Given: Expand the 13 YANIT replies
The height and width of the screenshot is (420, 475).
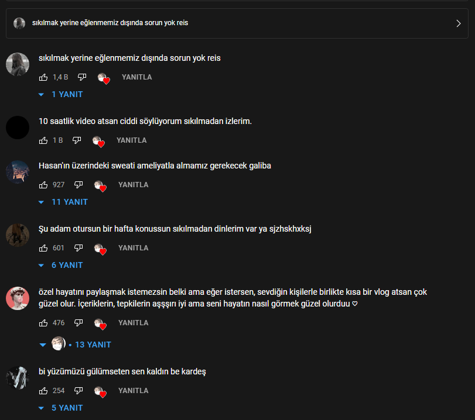Looking at the screenshot, I should coord(75,345).
